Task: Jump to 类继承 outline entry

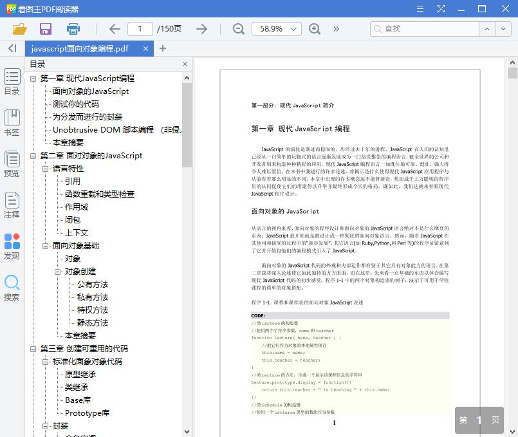Action: [x=77, y=387]
